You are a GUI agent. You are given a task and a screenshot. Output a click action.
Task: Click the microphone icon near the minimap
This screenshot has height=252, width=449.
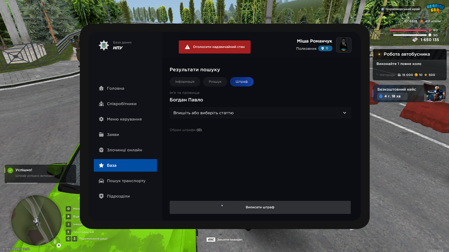coord(55,241)
